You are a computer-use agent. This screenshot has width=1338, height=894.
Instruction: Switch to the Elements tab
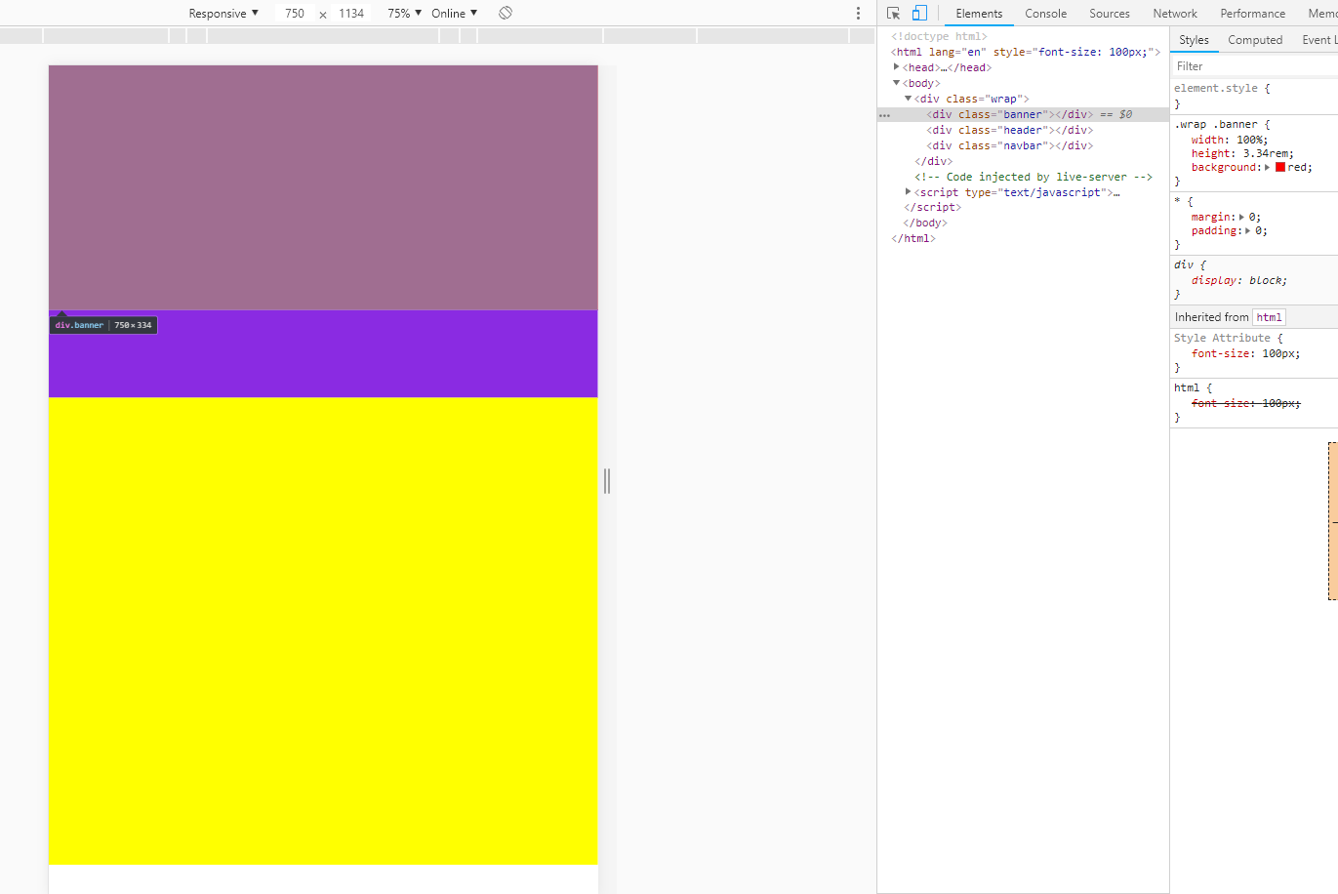[979, 14]
